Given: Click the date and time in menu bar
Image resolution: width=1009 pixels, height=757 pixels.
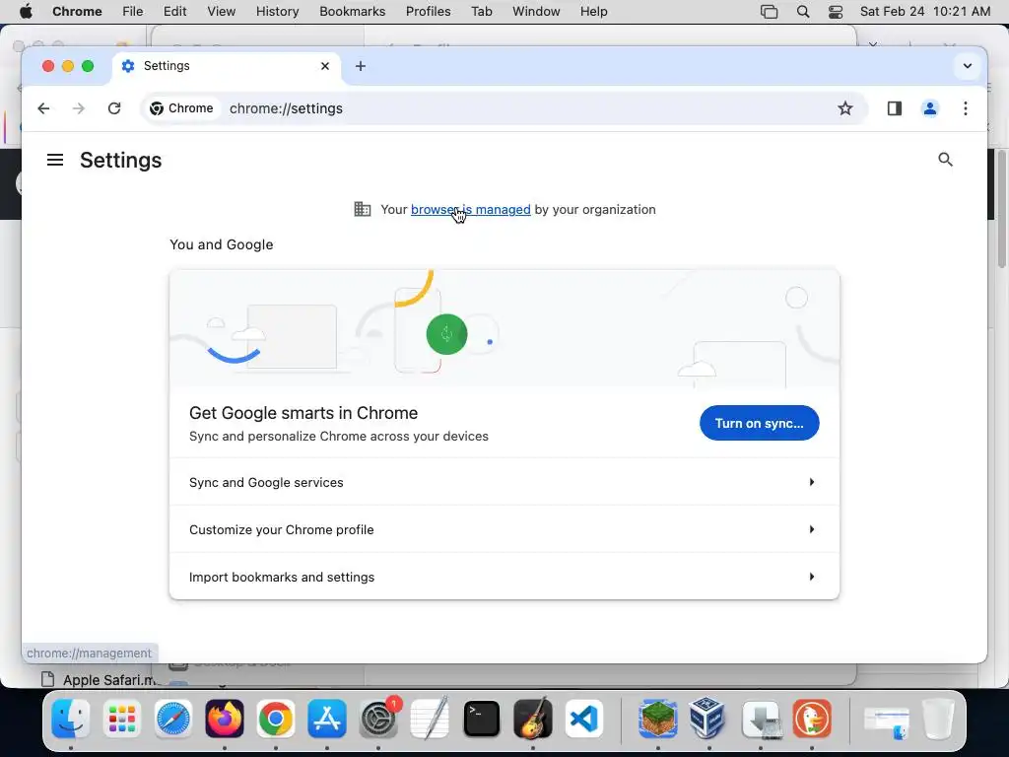Looking at the screenshot, I should pos(924,12).
